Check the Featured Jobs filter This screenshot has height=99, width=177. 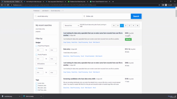(x=37, y=86)
